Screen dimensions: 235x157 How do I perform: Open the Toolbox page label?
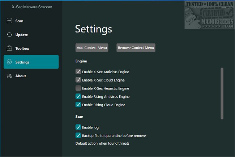22,48
